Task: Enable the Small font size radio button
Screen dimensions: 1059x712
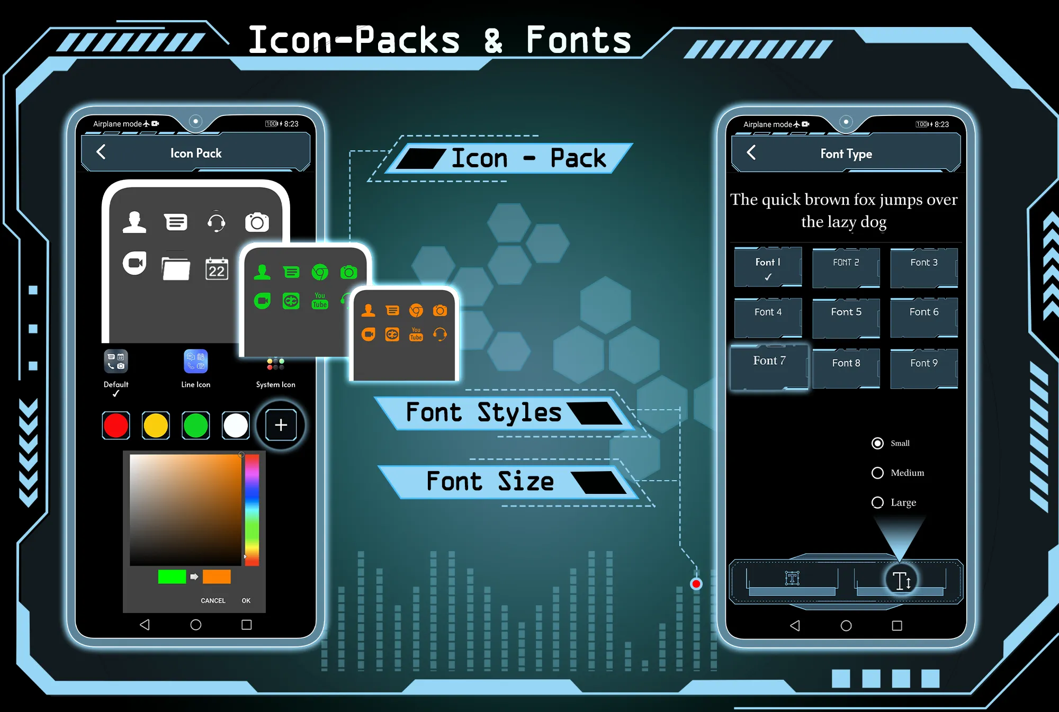Action: 877,444
